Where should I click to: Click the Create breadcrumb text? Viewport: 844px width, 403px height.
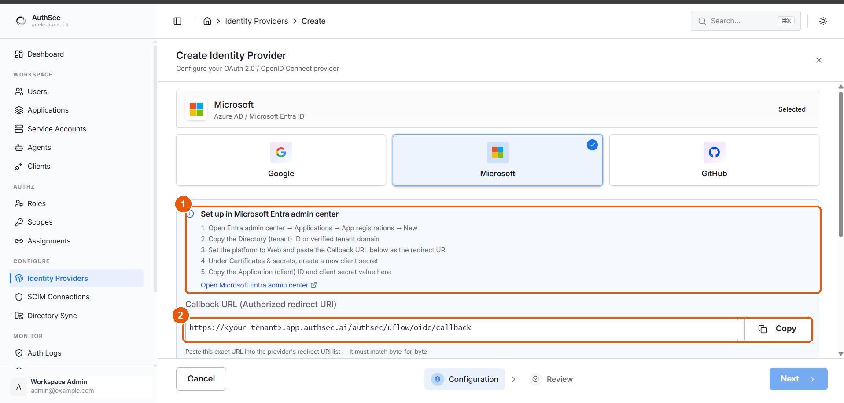point(313,21)
